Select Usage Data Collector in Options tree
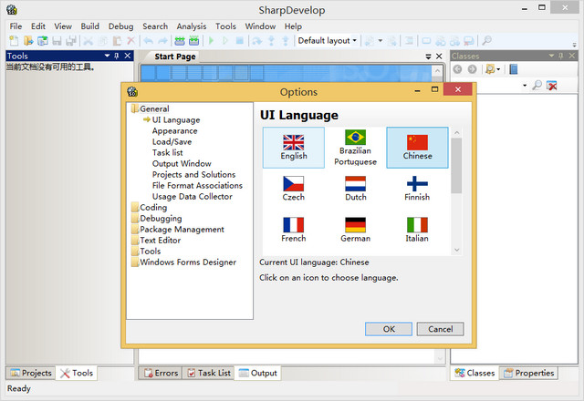 tap(193, 197)
